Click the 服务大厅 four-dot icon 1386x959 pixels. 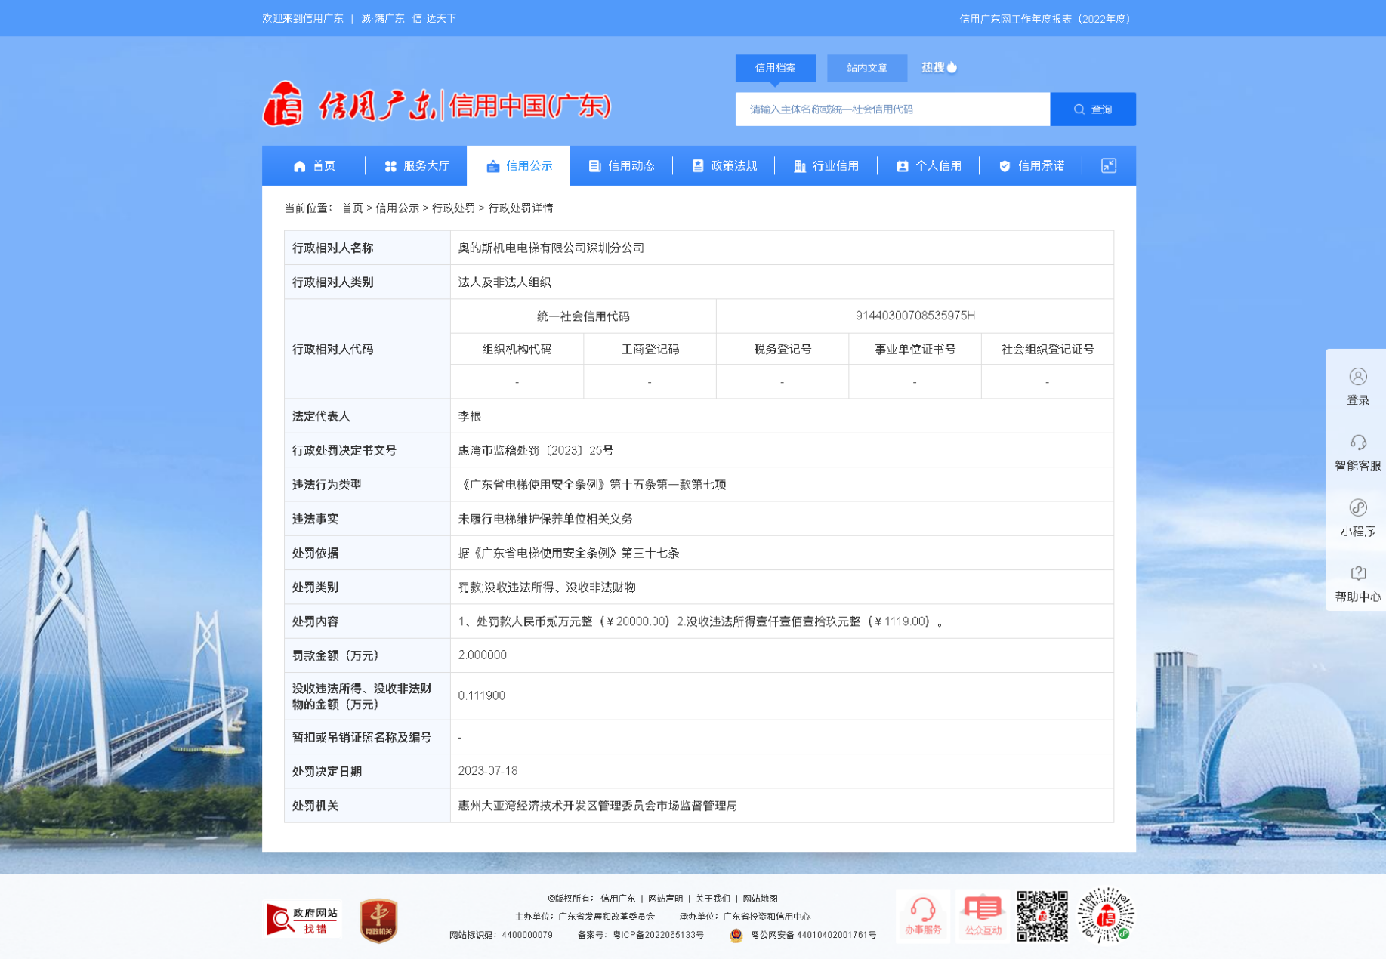click(390, 166)
